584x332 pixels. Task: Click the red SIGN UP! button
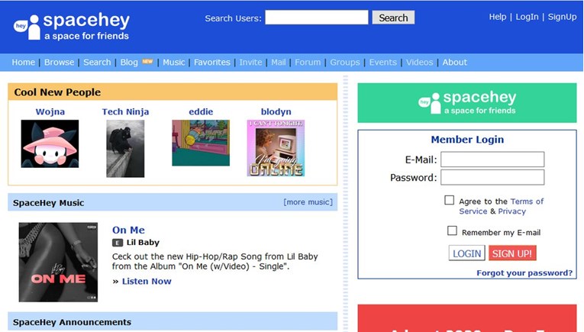pyautogui.click(x=512, y=253)
